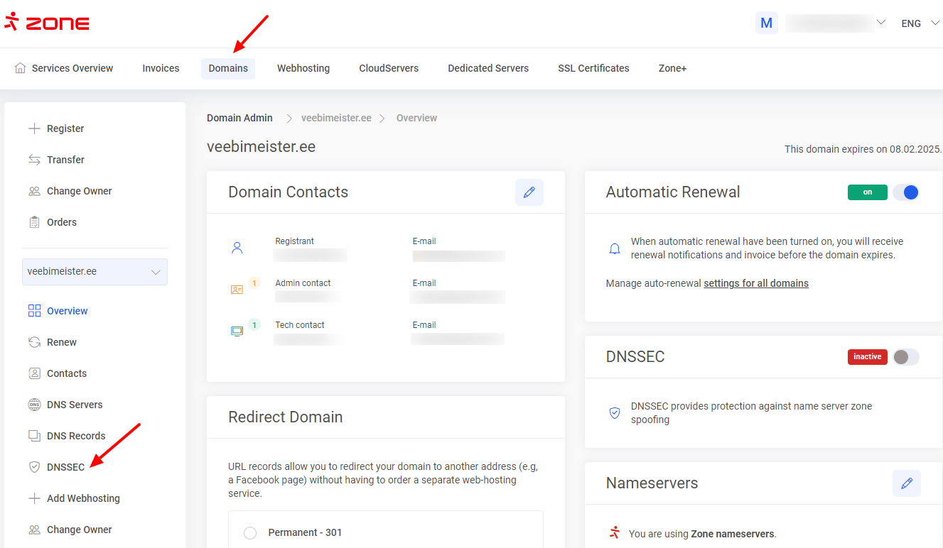Click the pencil icon in Domain Contacts
Viewport: 943px width, 548px height.
(529, 192)
